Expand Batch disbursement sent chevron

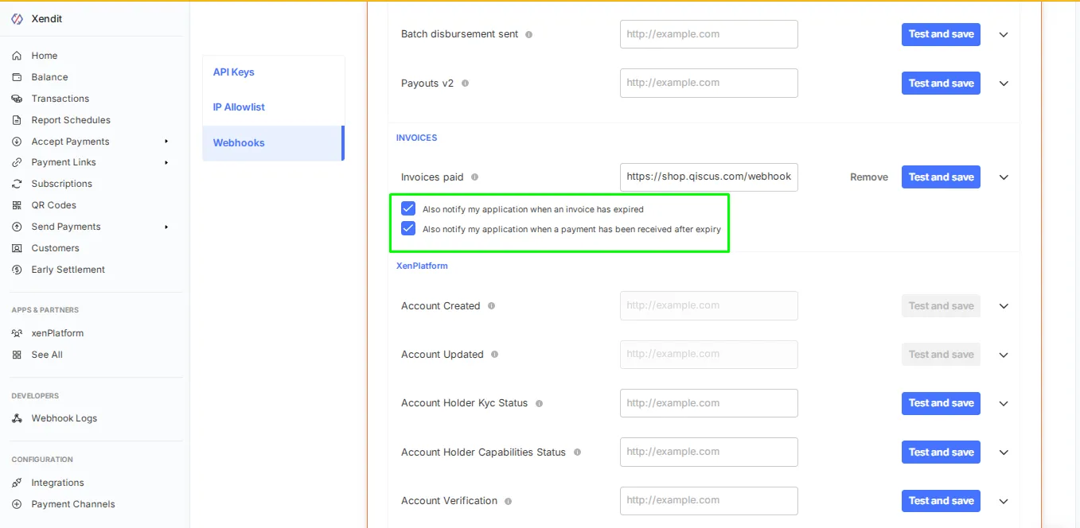(x=1004, y=34)
